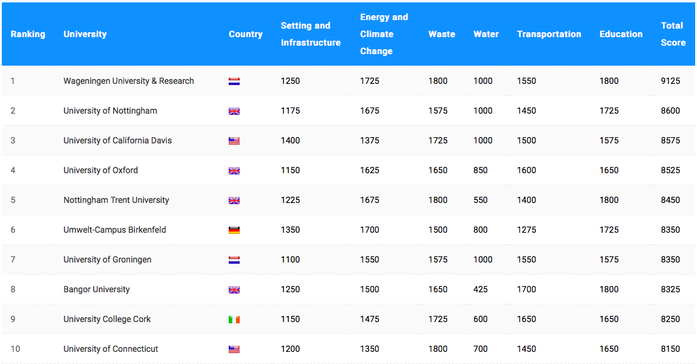
Task: Select University of Oxford name
Action: [x=100, y=170]
